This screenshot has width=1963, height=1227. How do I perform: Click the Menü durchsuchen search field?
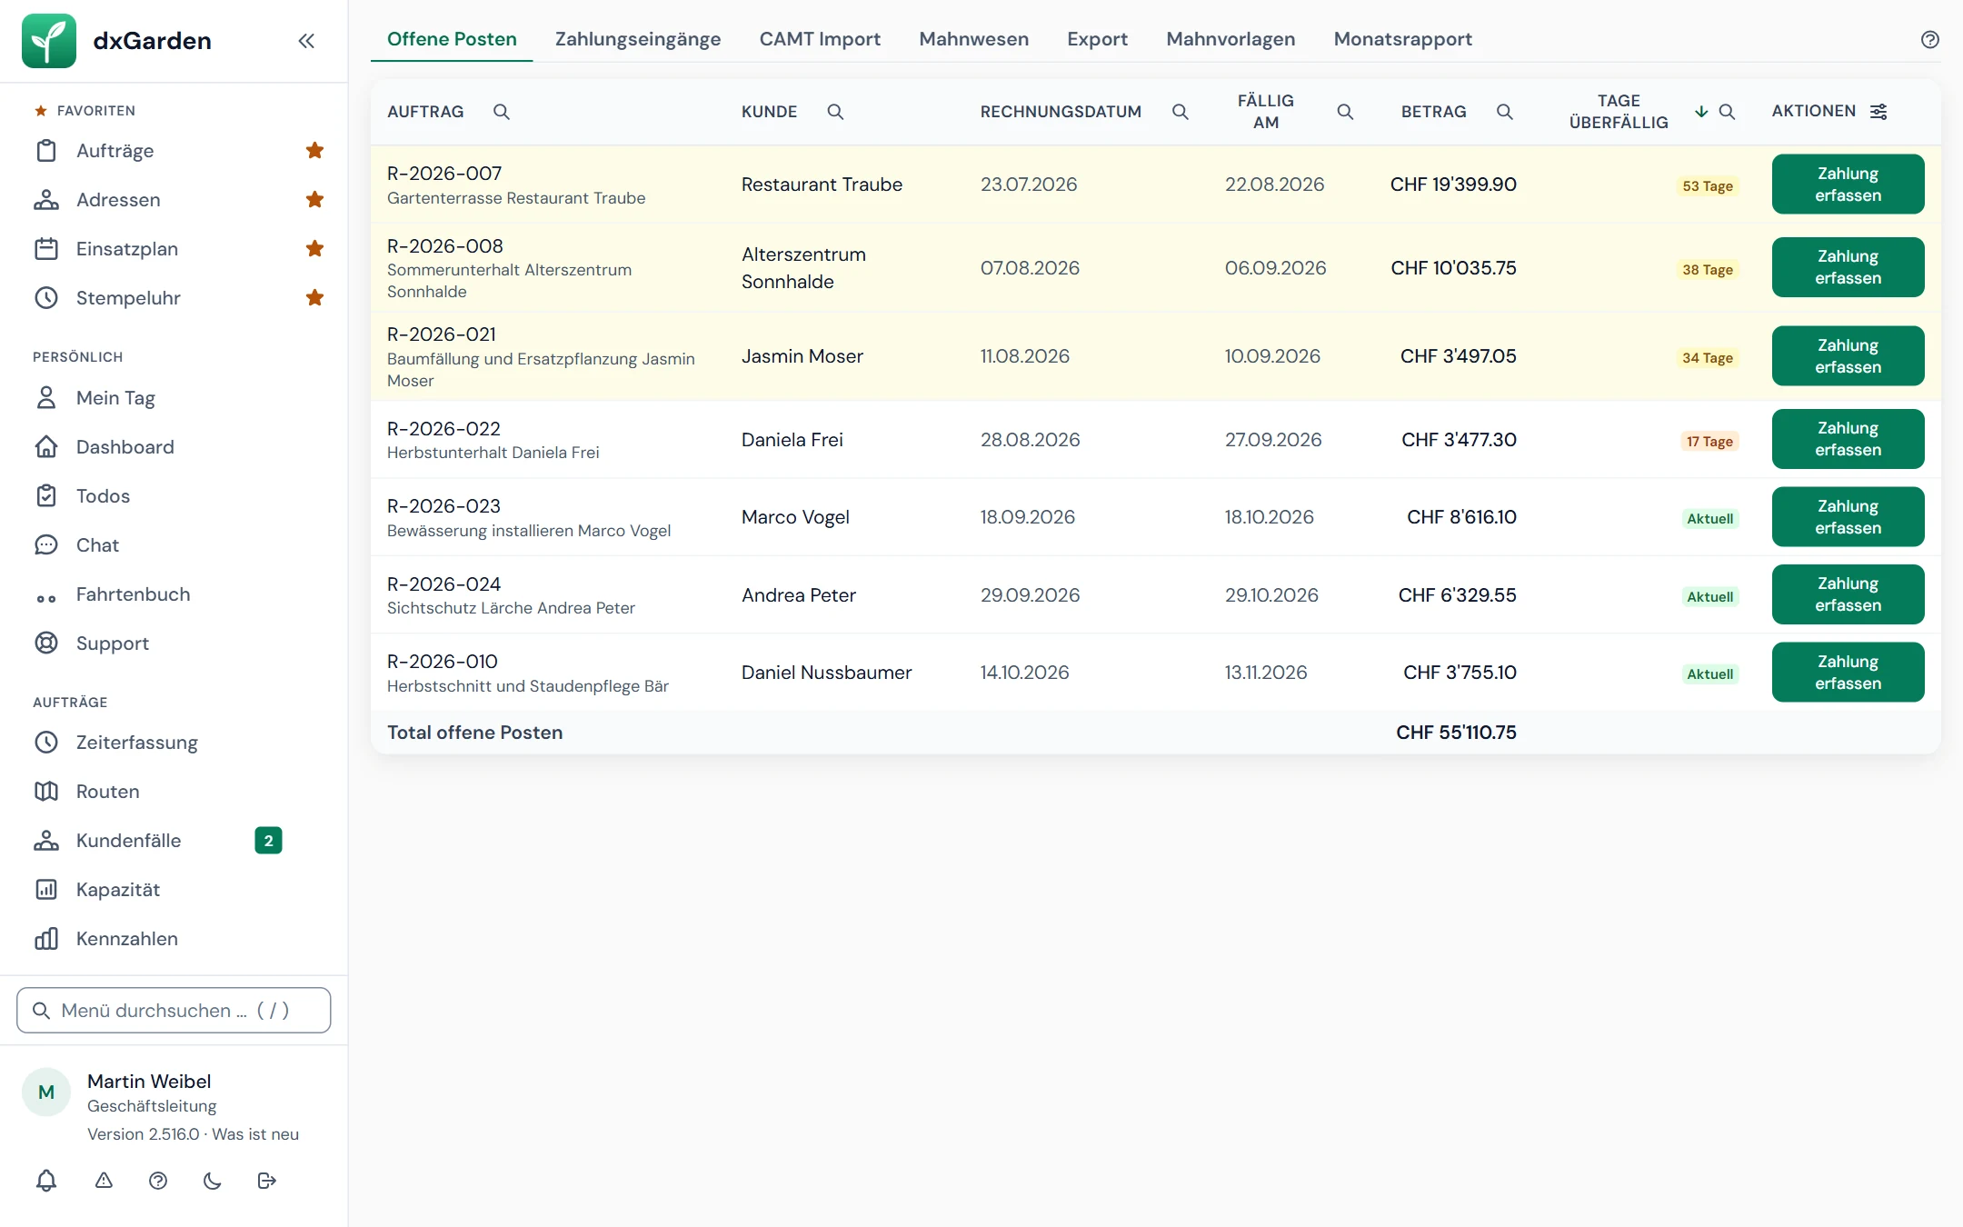(174, 1011)
